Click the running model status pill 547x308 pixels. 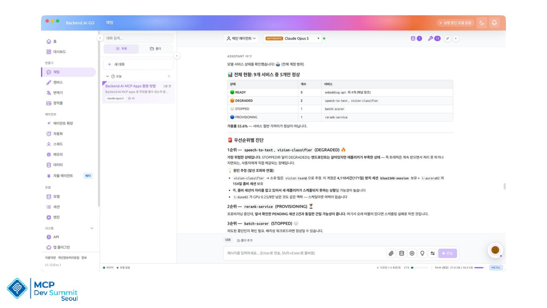[455, 23]
